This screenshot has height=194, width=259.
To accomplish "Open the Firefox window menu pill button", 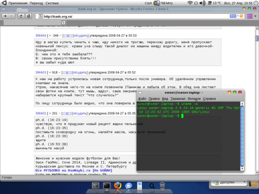I will (x=4, y=9).
